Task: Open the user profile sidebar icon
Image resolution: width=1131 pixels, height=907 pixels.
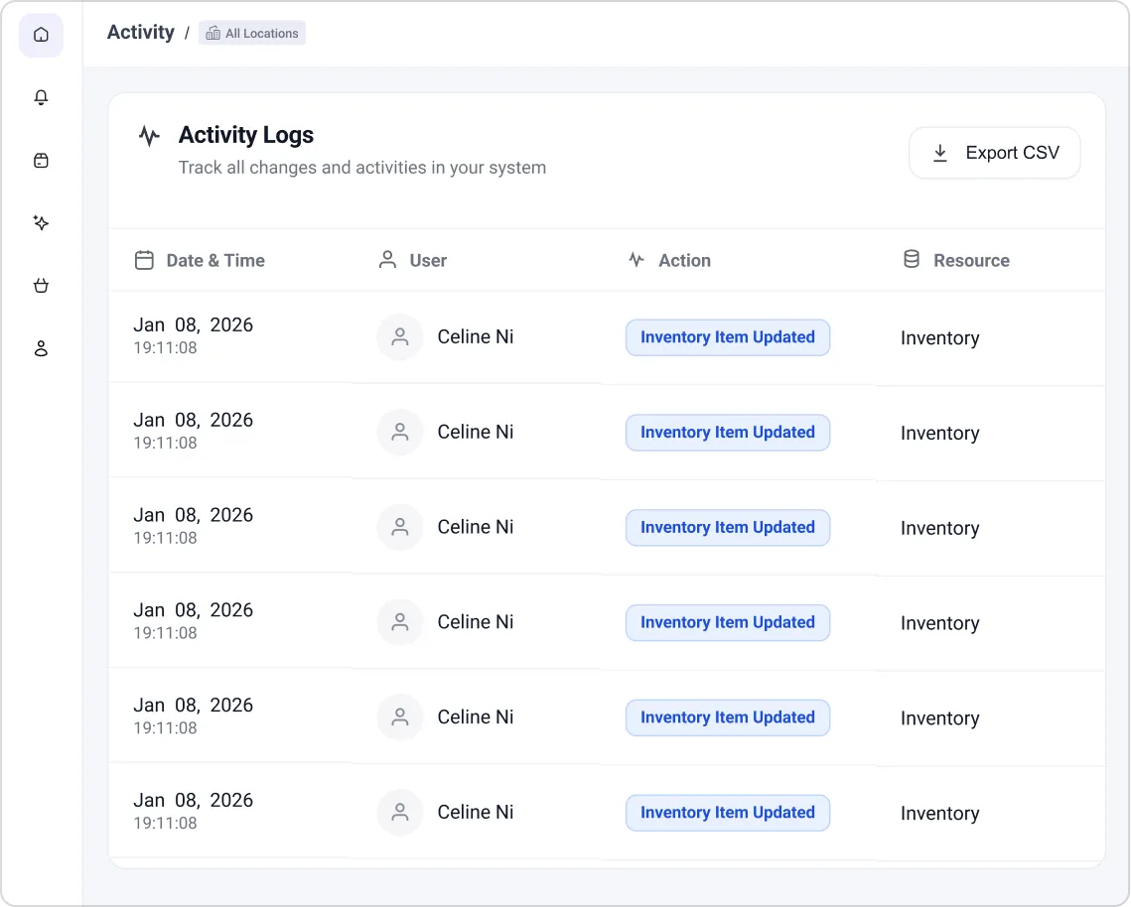Action: [x=41, y=349]
